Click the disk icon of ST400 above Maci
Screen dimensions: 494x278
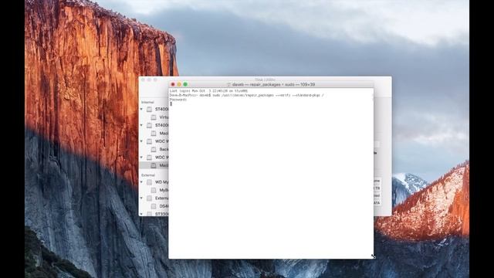point(149,125)
